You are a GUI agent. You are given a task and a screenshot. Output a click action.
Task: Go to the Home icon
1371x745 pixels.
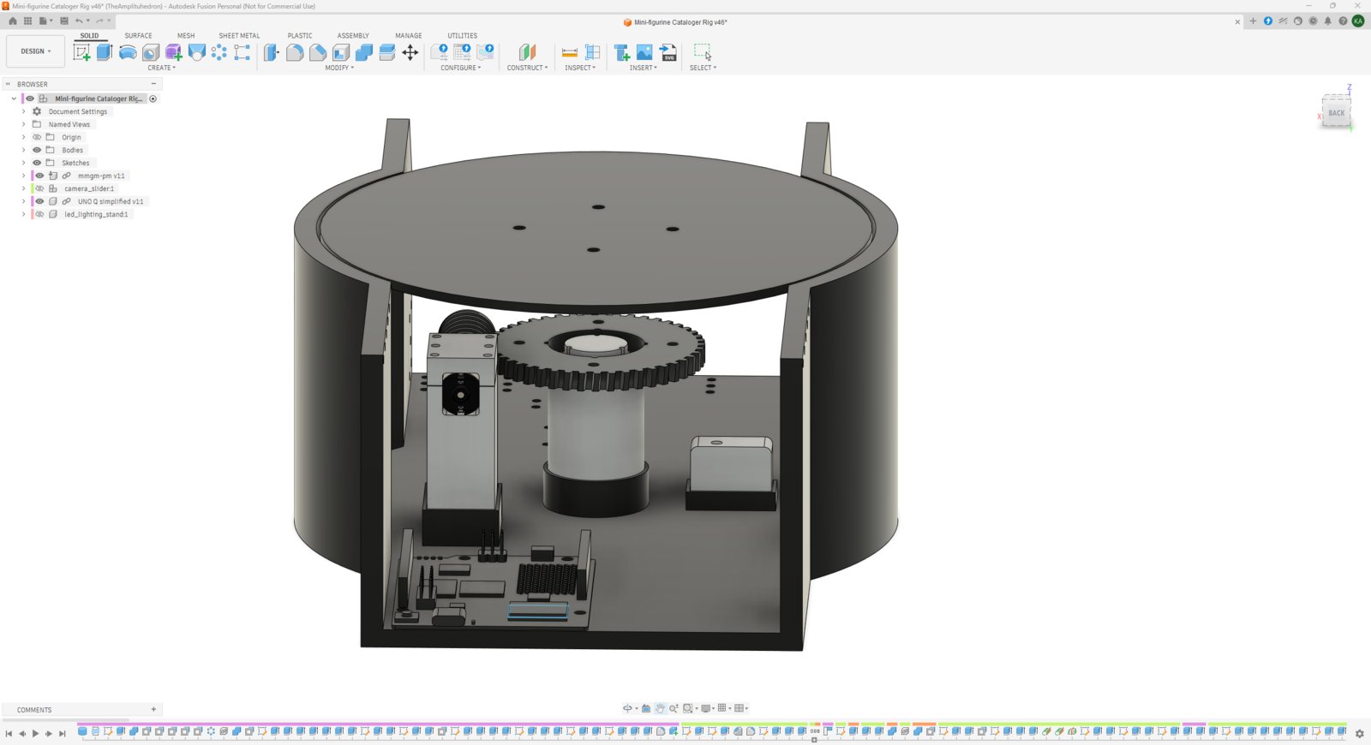point(12,21)
